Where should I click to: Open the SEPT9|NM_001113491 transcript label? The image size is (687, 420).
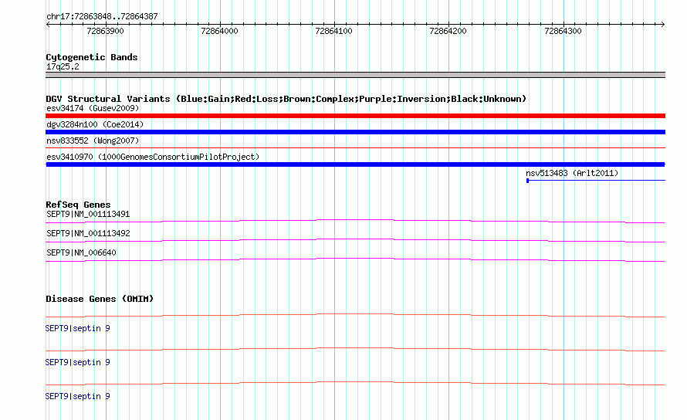point(88,215)
